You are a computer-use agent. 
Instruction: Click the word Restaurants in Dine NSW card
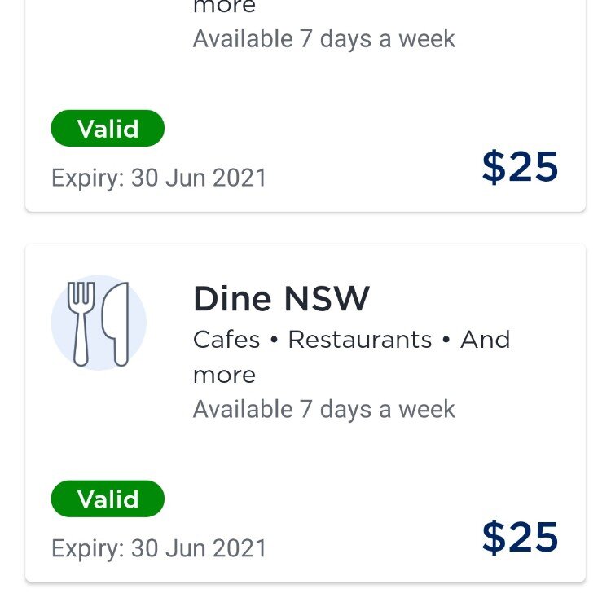click(x=360, y=339)
